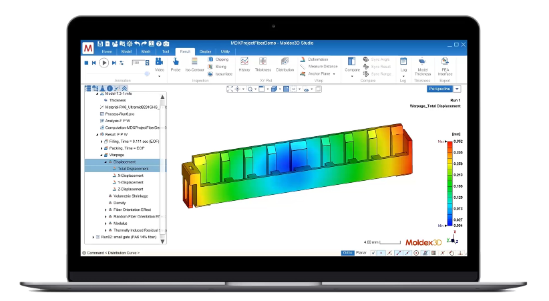Enable Clipping inspection
The height and width of the screenshot is (301, 549).
(x=218, y=59)
